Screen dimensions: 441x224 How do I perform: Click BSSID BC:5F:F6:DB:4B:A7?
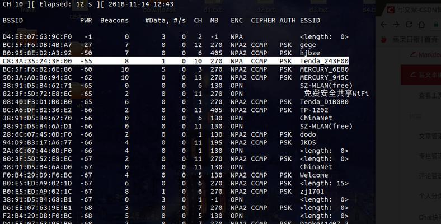point(37,45)
